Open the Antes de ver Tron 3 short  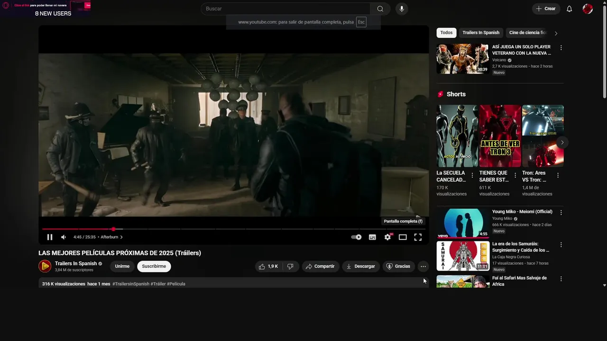point(500,136)
